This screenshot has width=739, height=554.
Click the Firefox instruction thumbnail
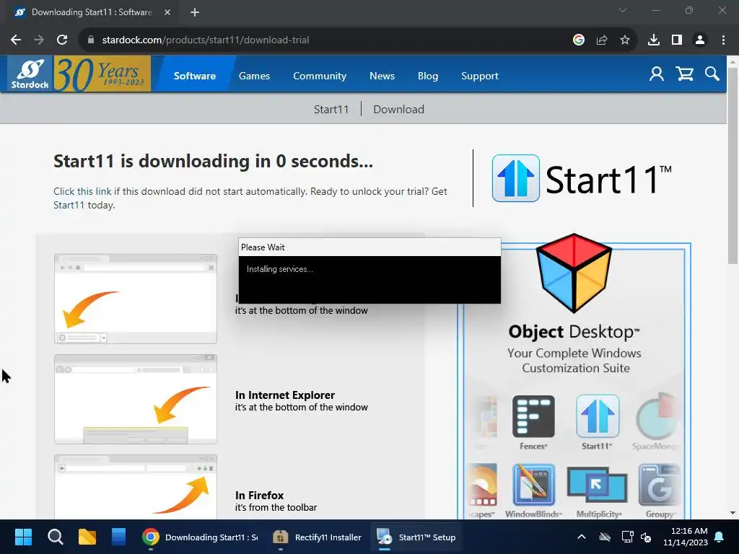pos(136,487)
